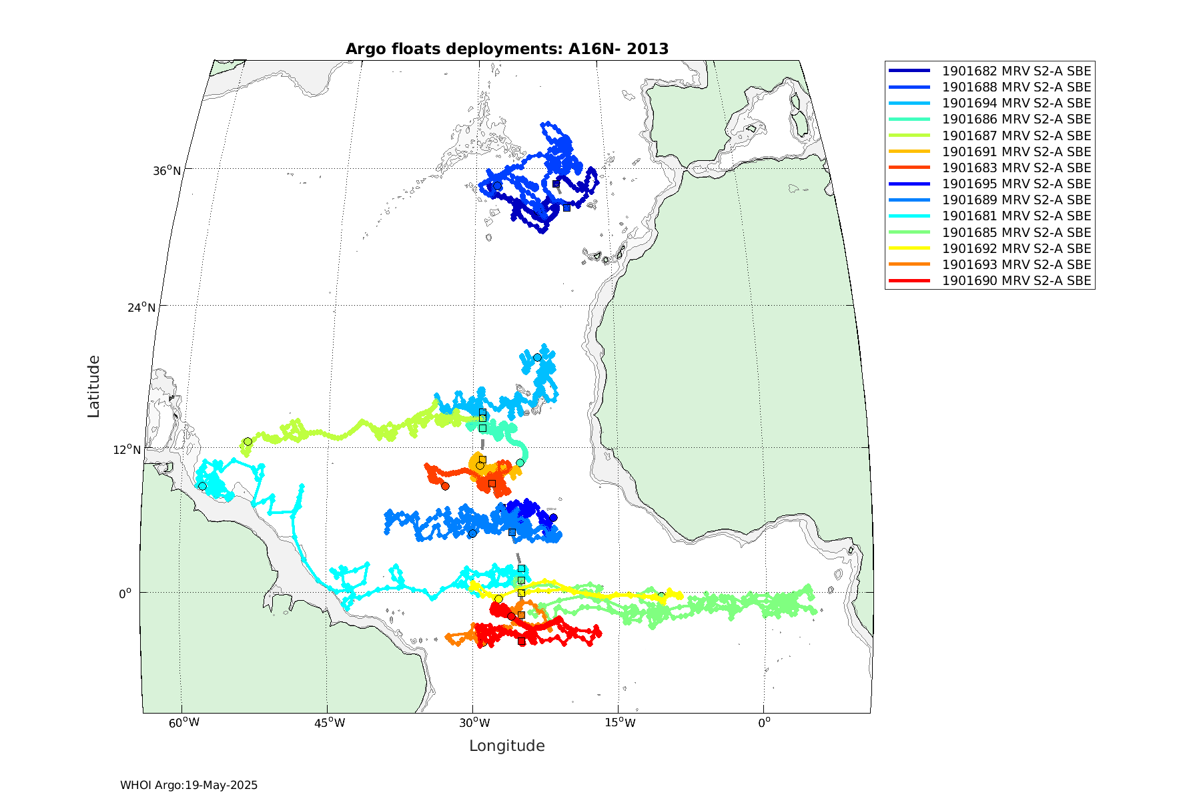The image size is (1201, 801).
Task: Click the yellow circle marker just below the equator
Action: tap(498, 599)
